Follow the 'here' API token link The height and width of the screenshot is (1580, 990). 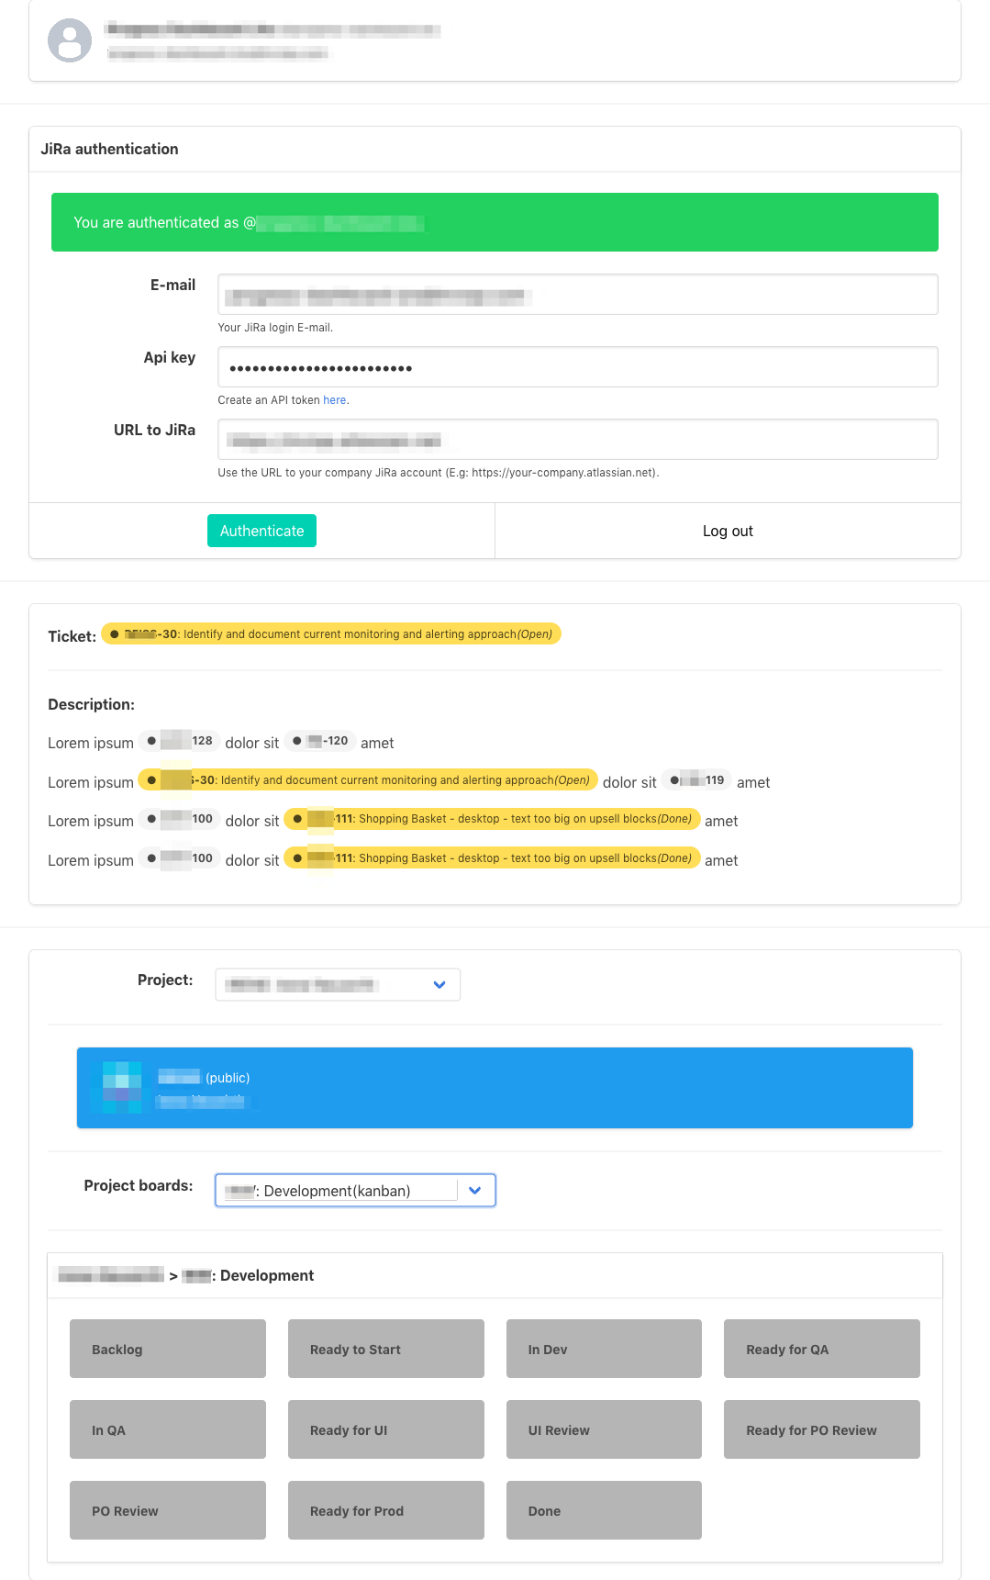[334, 400]
